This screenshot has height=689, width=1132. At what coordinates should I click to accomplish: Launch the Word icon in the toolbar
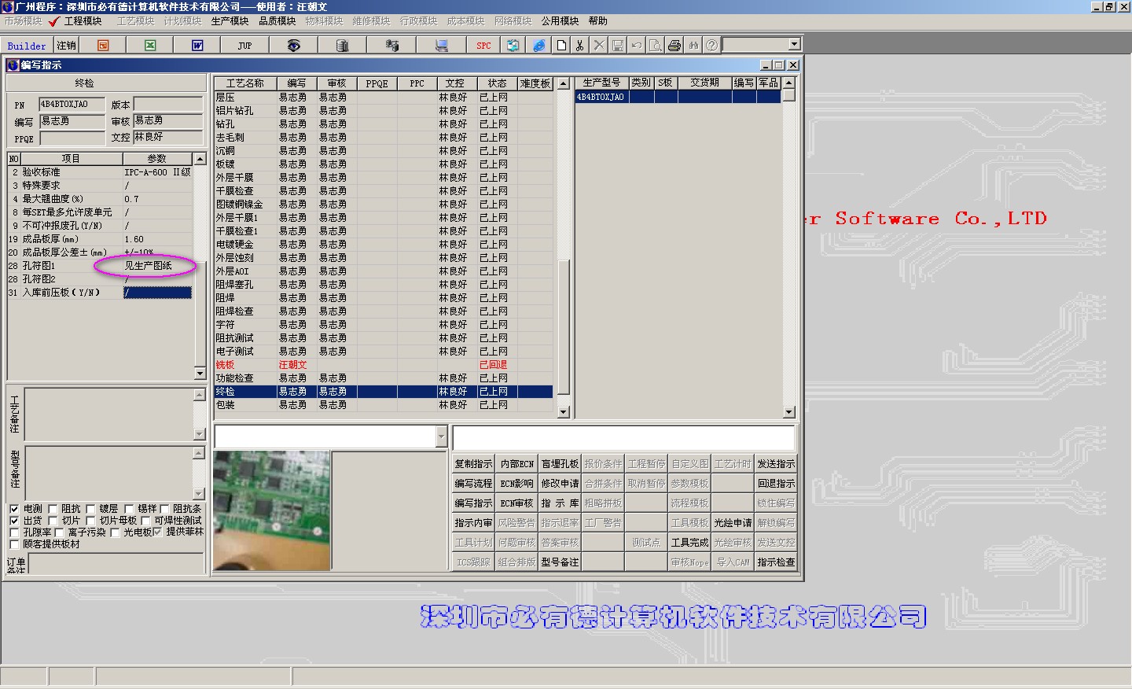coord(197,46)
